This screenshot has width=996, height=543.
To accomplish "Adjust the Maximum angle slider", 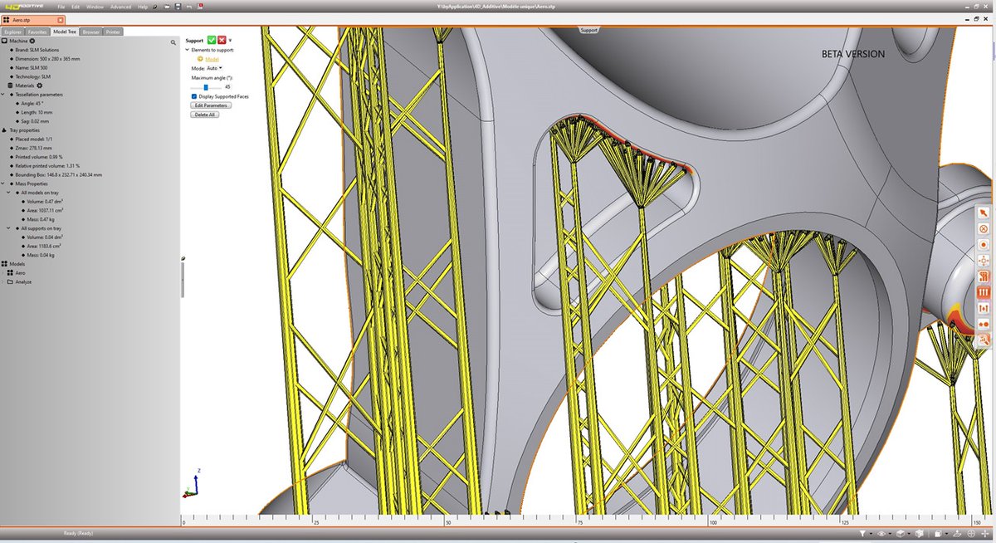I will (206, 86).
